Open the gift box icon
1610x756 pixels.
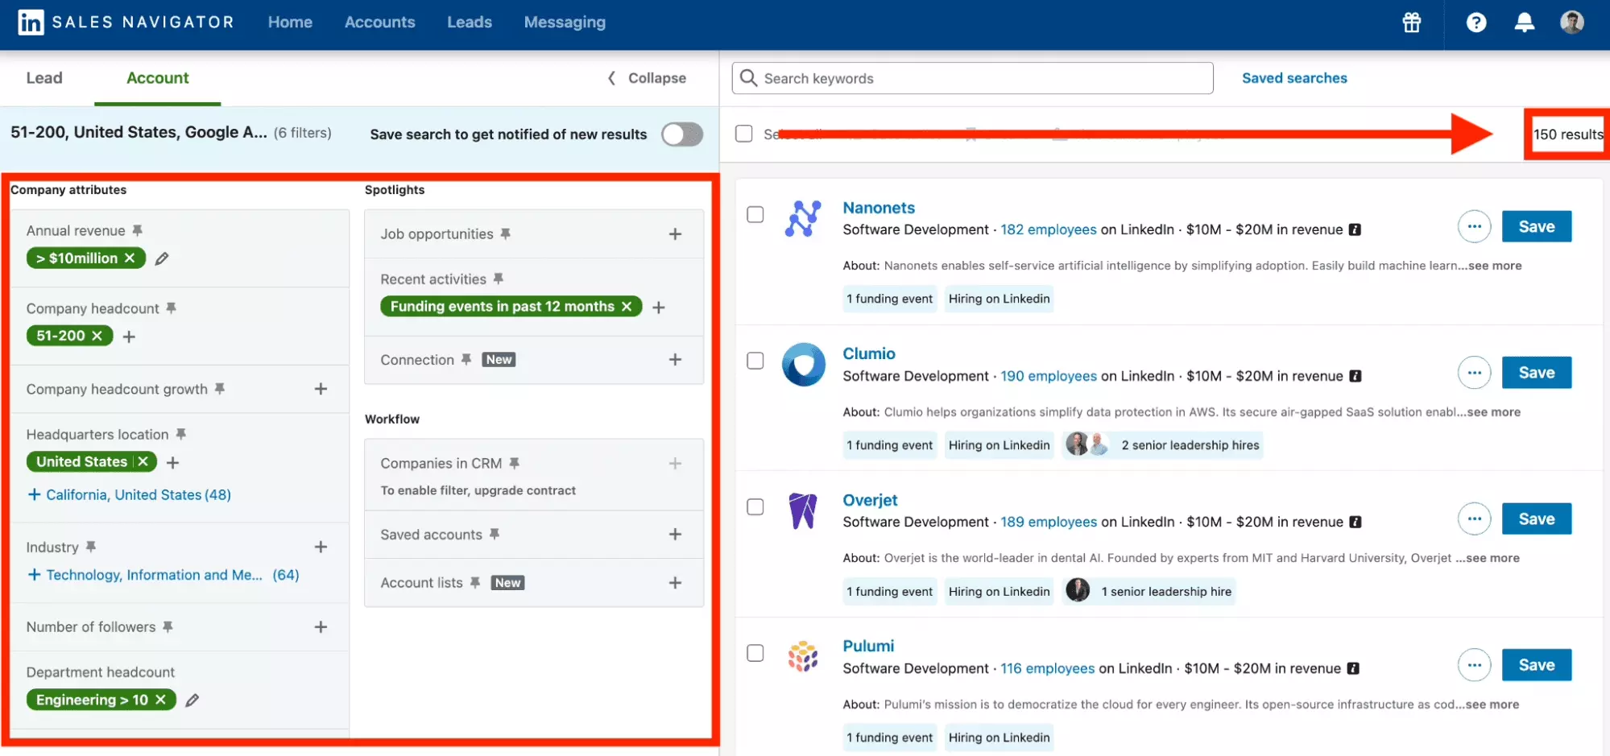tap(1412, 23)
